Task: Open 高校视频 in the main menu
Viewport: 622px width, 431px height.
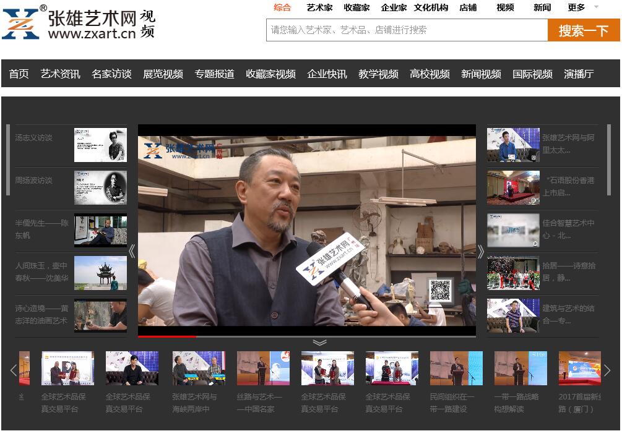Action: tap(430, 74)
